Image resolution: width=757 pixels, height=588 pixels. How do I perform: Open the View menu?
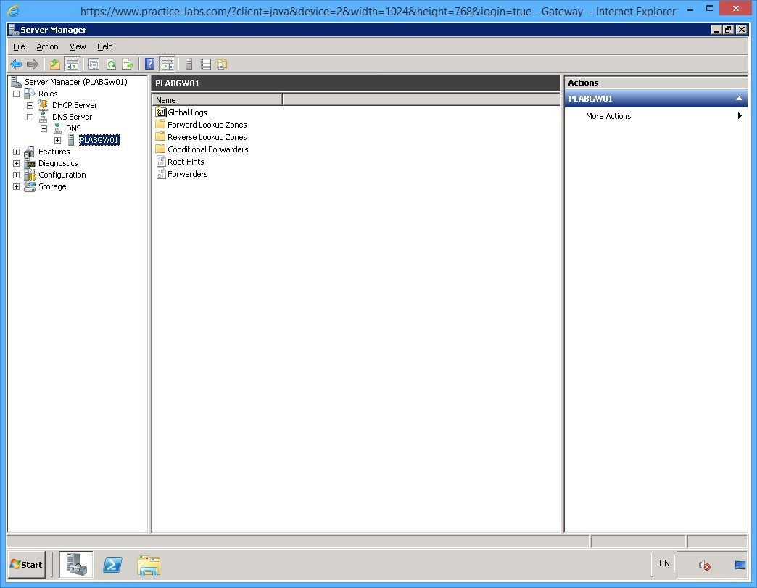(77, 46)
